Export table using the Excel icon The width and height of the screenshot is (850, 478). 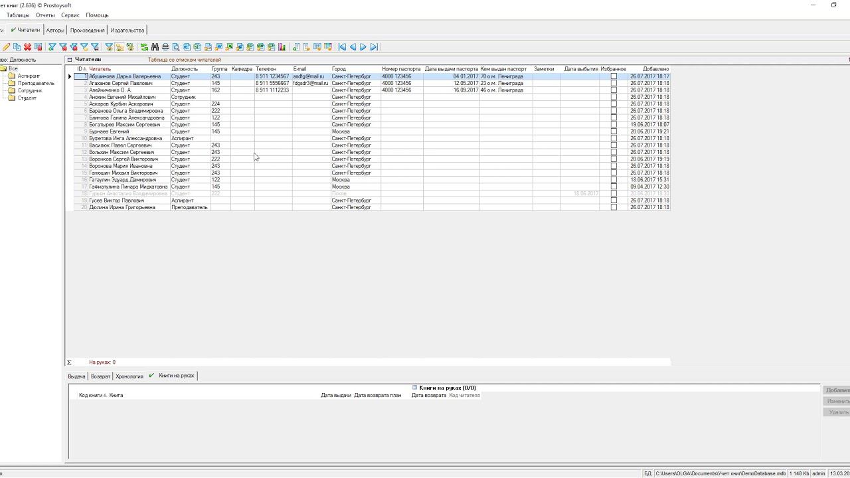(x=229, y=47)
